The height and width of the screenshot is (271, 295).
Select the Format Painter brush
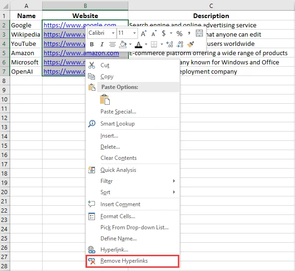coord(190,44)
